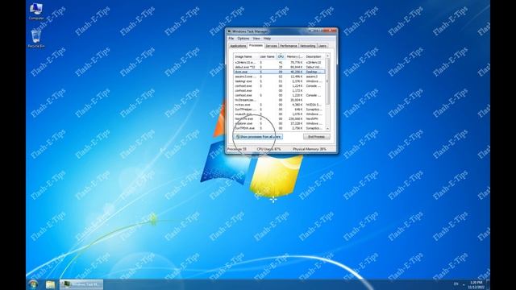
Task: Open Windows Explorer from the taskbar
Action: coord(50,284)
